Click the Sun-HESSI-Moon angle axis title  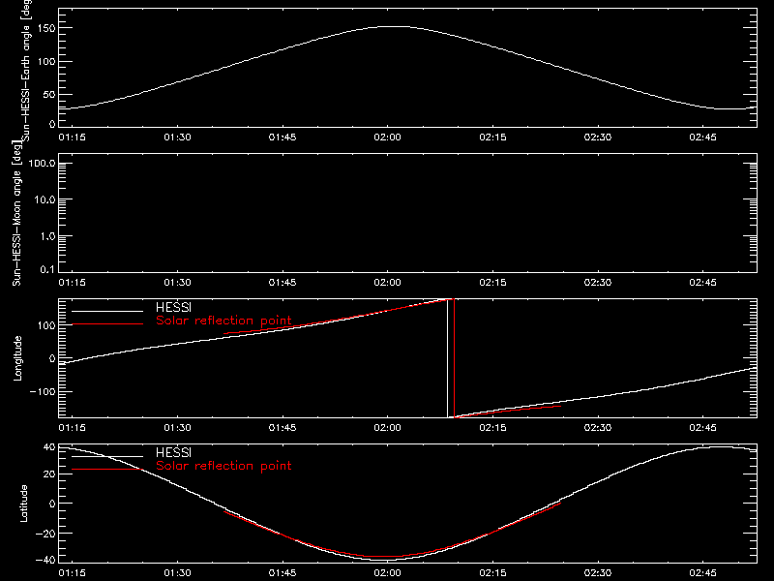(x=16, y=213)
